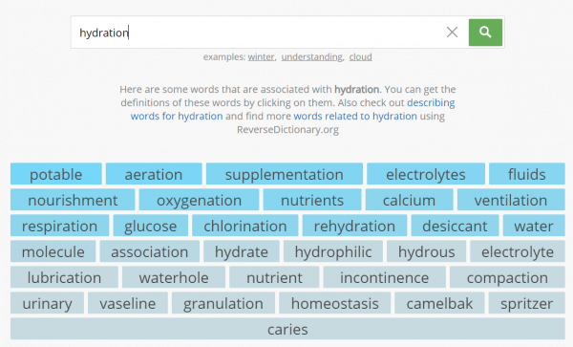The image size is (573, 347).
Task: Select the 'supplementation' word tile
Action: [285, 174]
